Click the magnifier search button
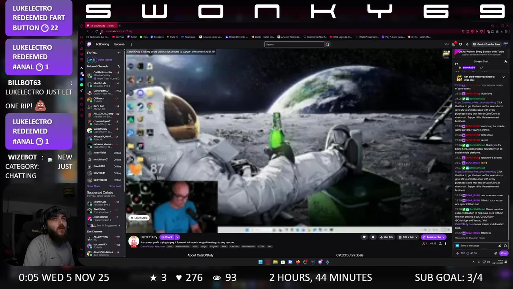This screenshot has height=289, width=513. 327,44
